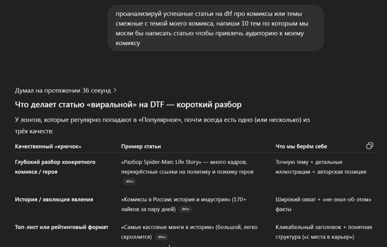
Task: Click the scroll-to-bottom arrow button
Action: coord(169,245)
